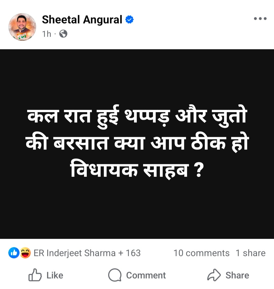Image resolution: width=274 pixels, height=289 pixels.
Task: Click the blue thumbs-up reaction icon
Action: click(14, 253)
